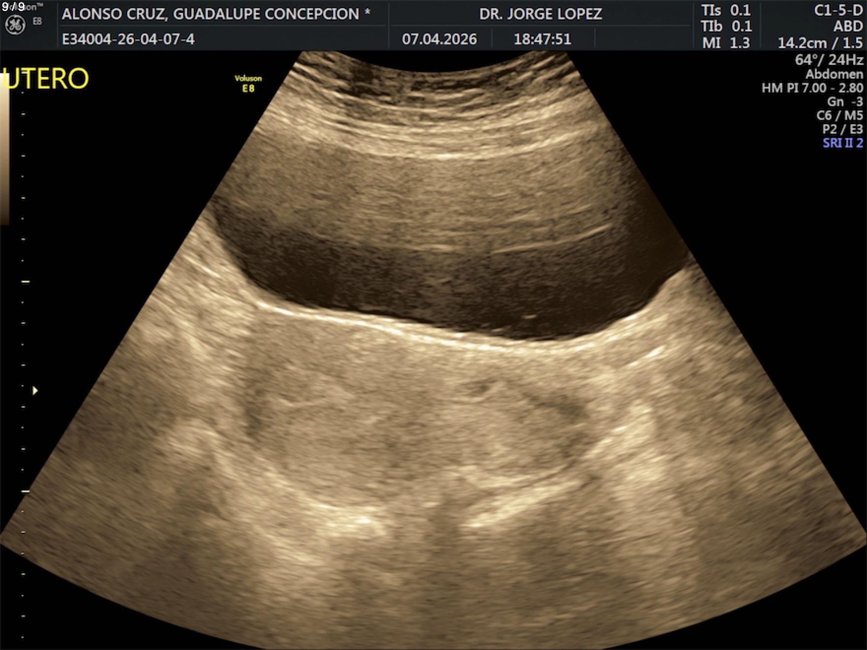
Task: Click the exam date 07.04.2026
Action: [x=439, y=39]
